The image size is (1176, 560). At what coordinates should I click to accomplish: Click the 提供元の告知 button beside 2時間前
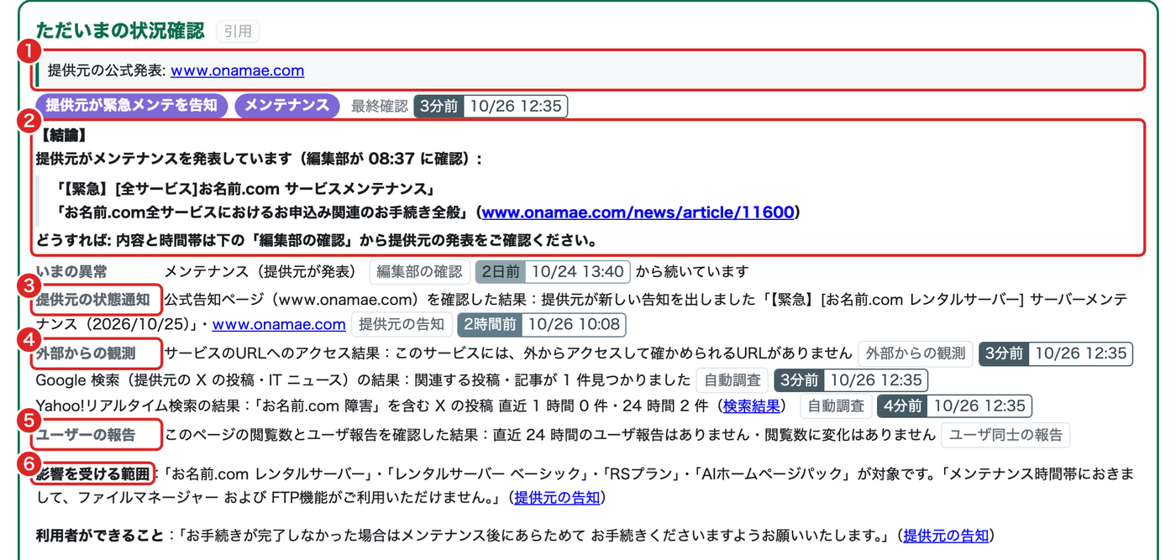[402, 324]
